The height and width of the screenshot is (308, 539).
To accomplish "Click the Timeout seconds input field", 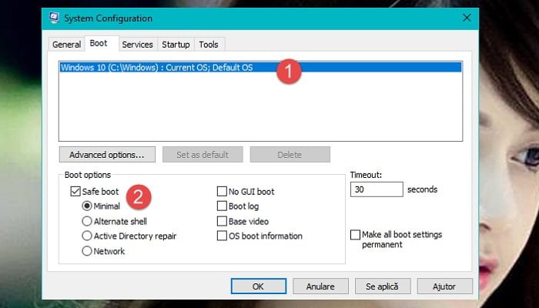I will pos(377,189).
